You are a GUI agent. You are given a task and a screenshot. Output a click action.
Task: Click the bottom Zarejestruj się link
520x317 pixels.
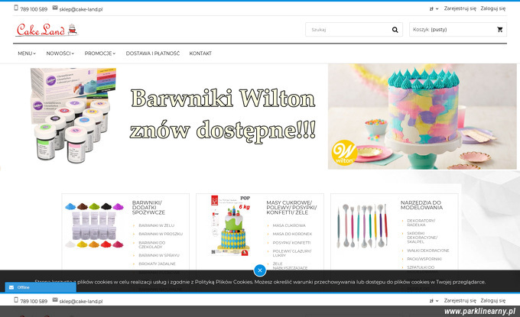click(460, 301)
